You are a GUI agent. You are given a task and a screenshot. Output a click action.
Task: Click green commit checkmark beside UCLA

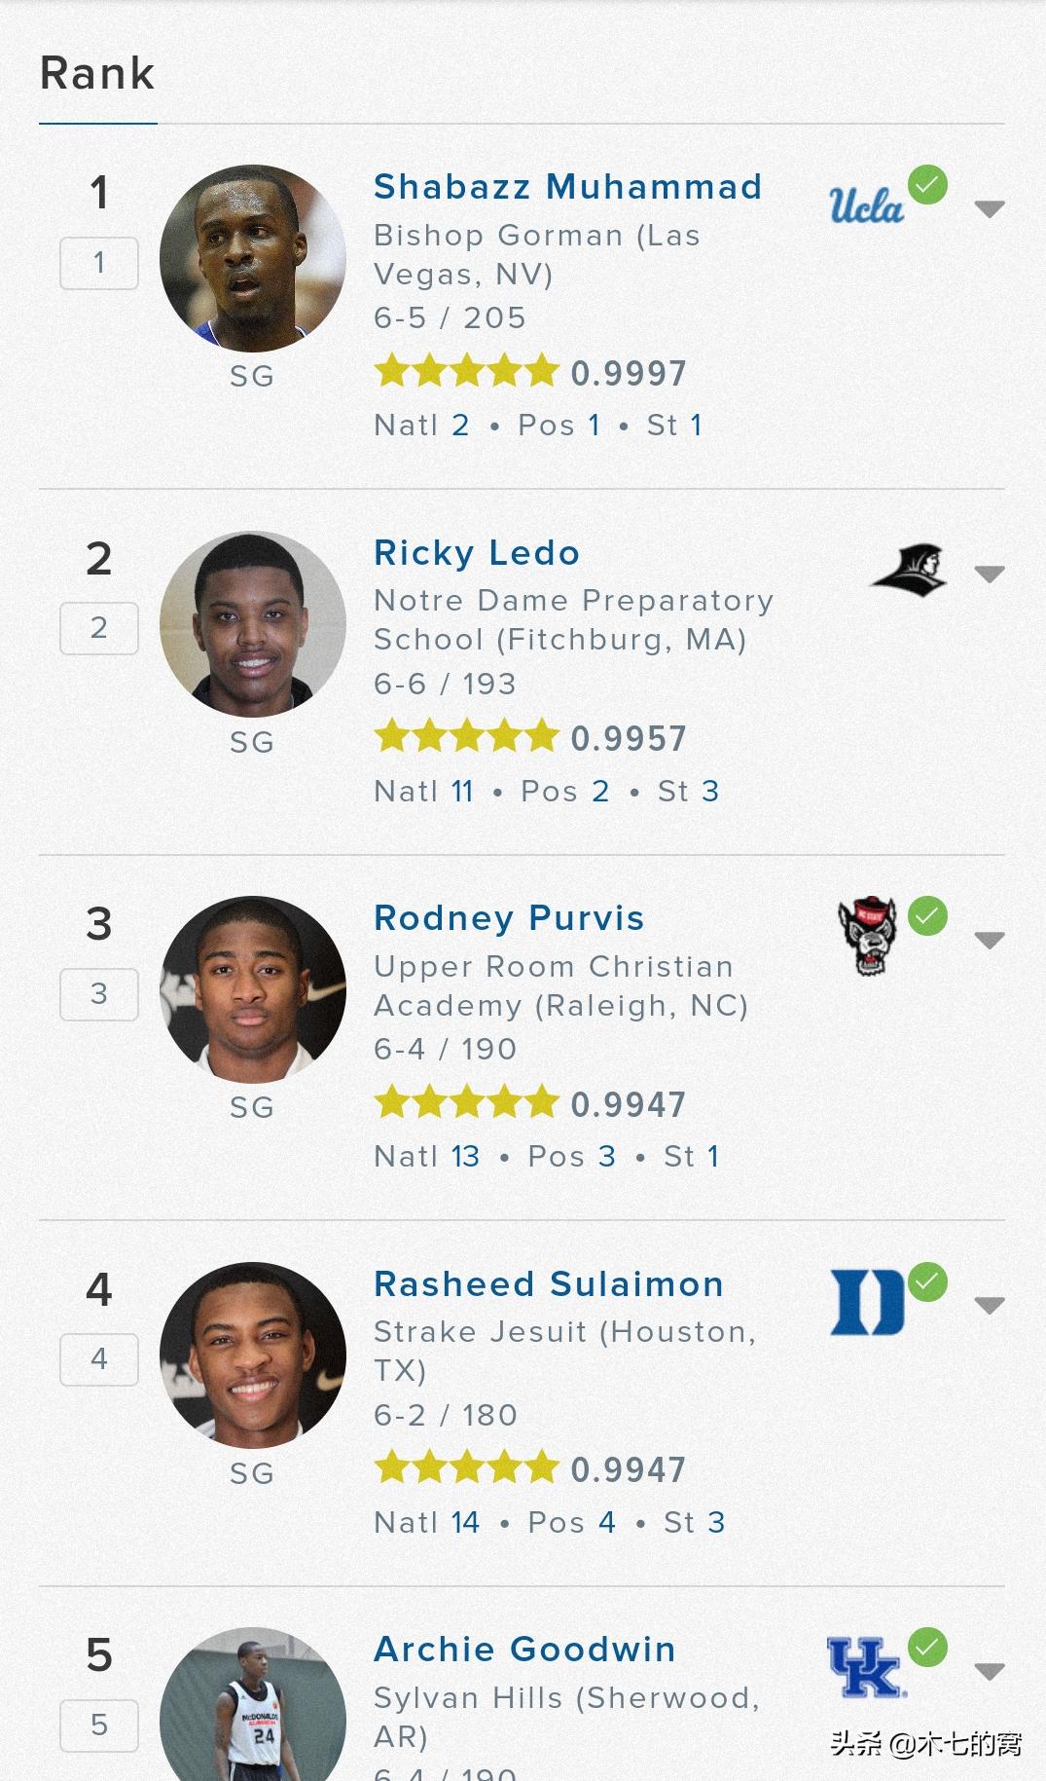coord(927,184)
